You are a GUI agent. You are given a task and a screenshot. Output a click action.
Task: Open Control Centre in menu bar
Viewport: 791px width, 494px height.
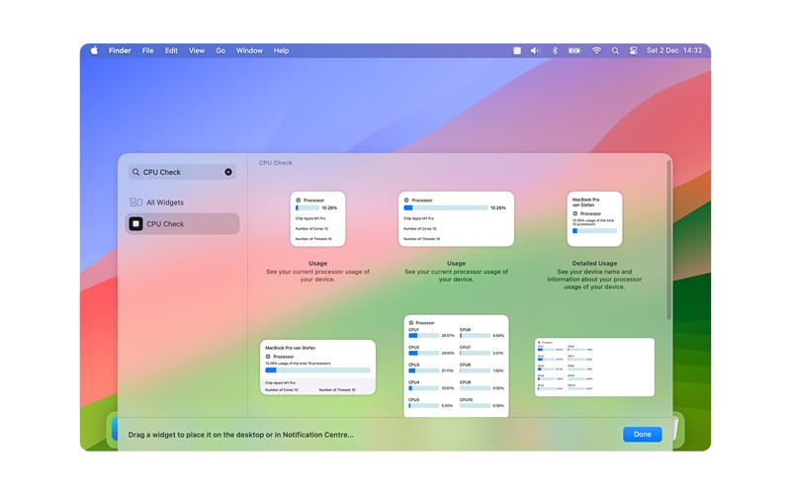click(x=633, y=50)
